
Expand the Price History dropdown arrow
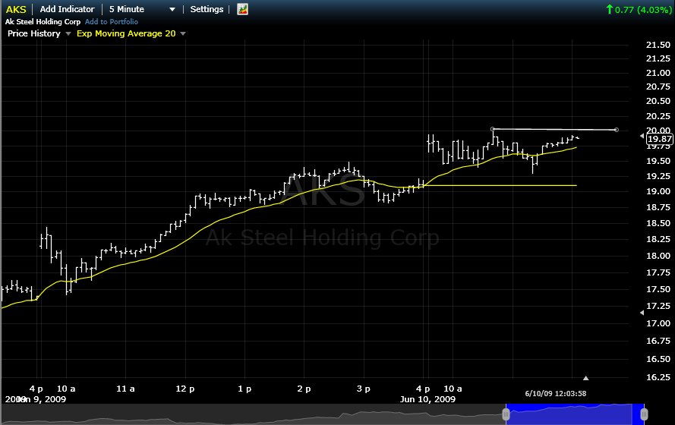click(68, 33)
